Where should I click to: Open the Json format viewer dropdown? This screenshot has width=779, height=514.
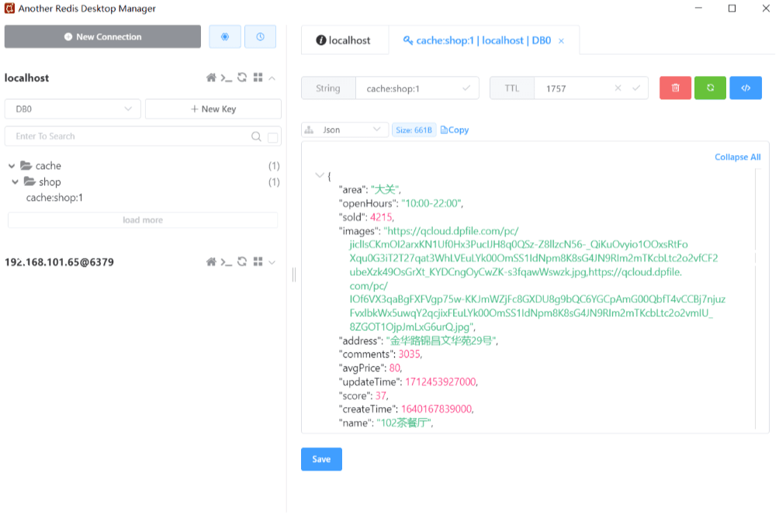[x=344, y=130]
